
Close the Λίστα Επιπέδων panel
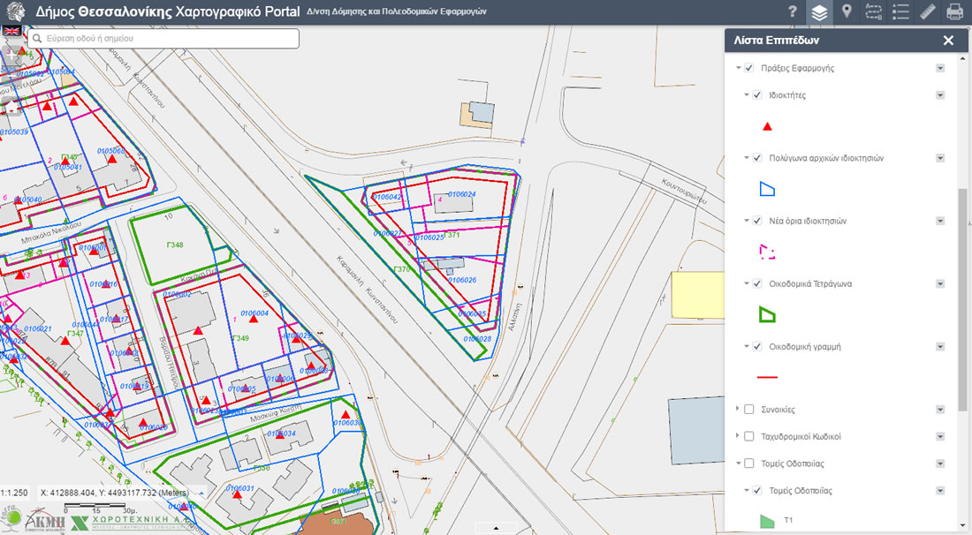pyautogui.click(x=948, y=41)
